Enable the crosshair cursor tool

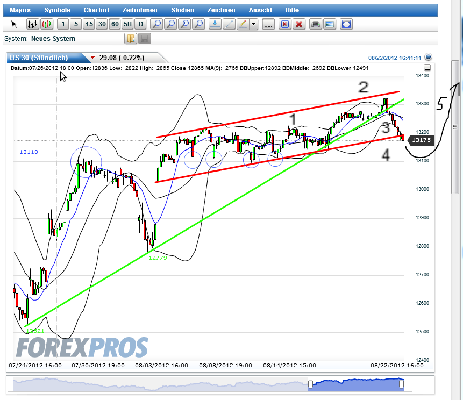[268, 24]
